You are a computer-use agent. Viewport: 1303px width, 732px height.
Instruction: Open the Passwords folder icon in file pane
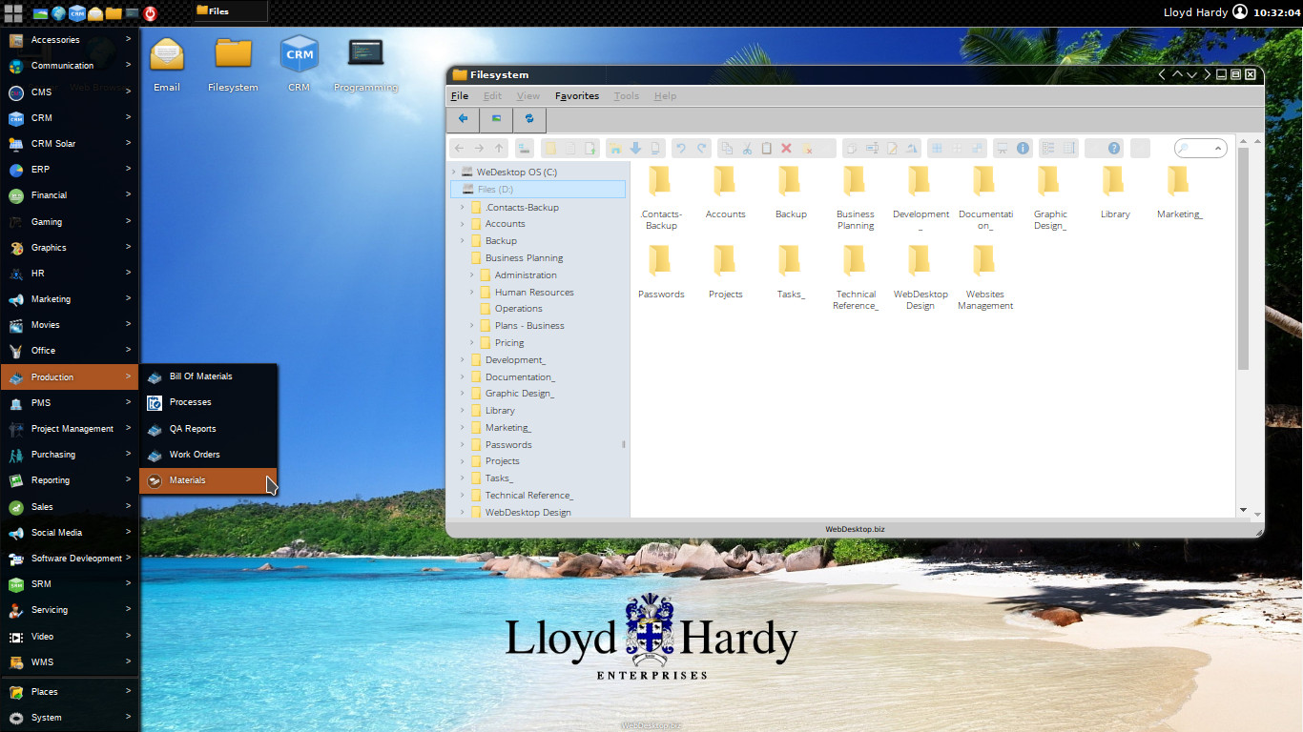[x=660, y=260]
